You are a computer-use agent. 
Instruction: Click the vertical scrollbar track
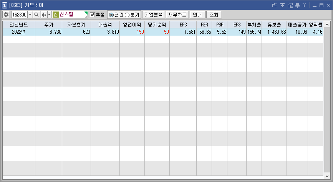pyautogui.click(x=327, y=100)
